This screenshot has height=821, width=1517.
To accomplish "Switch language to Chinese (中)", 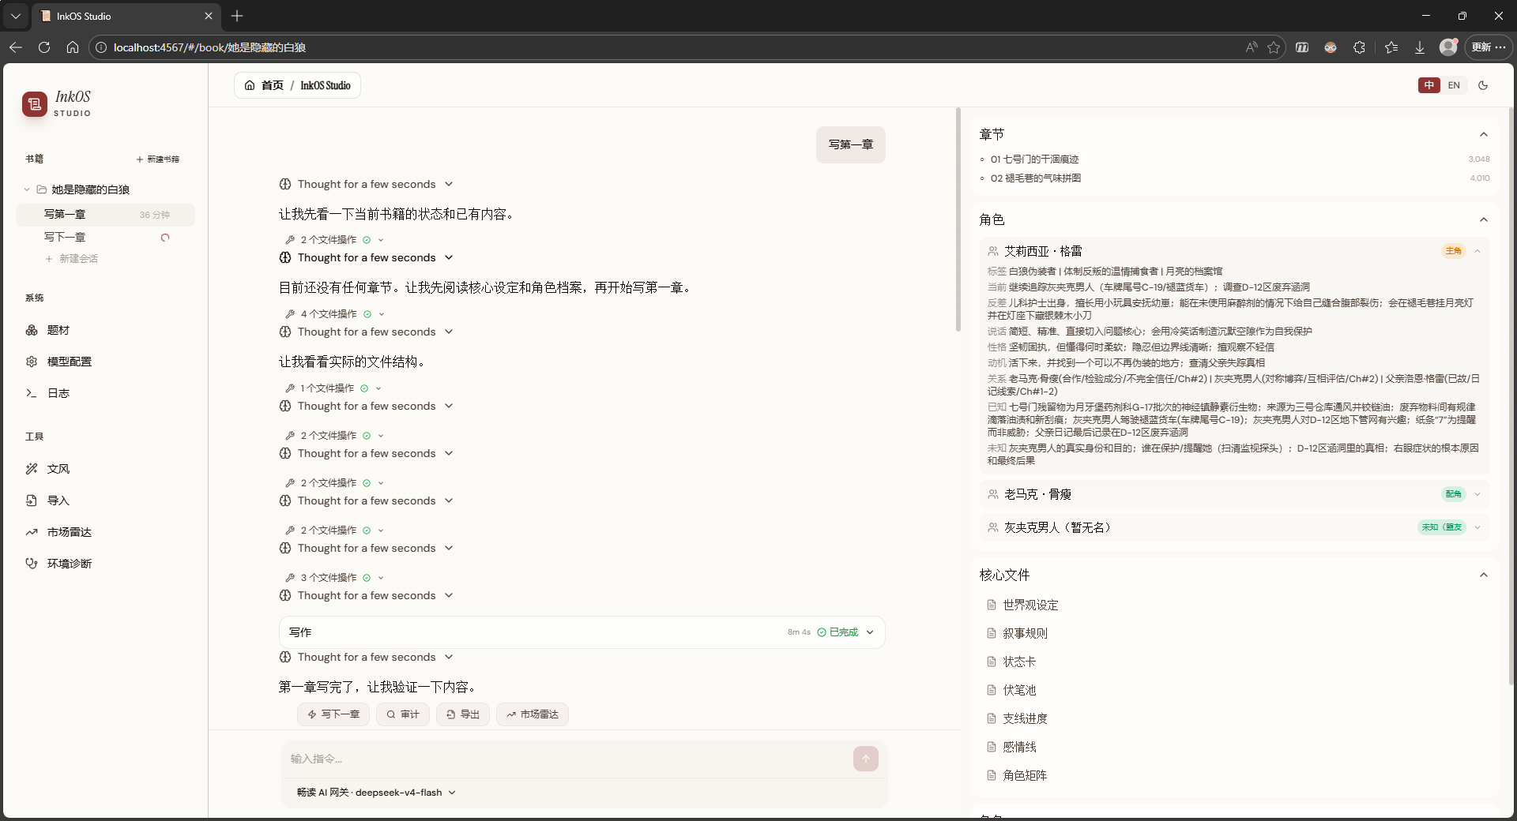I will coord(1429,85).
